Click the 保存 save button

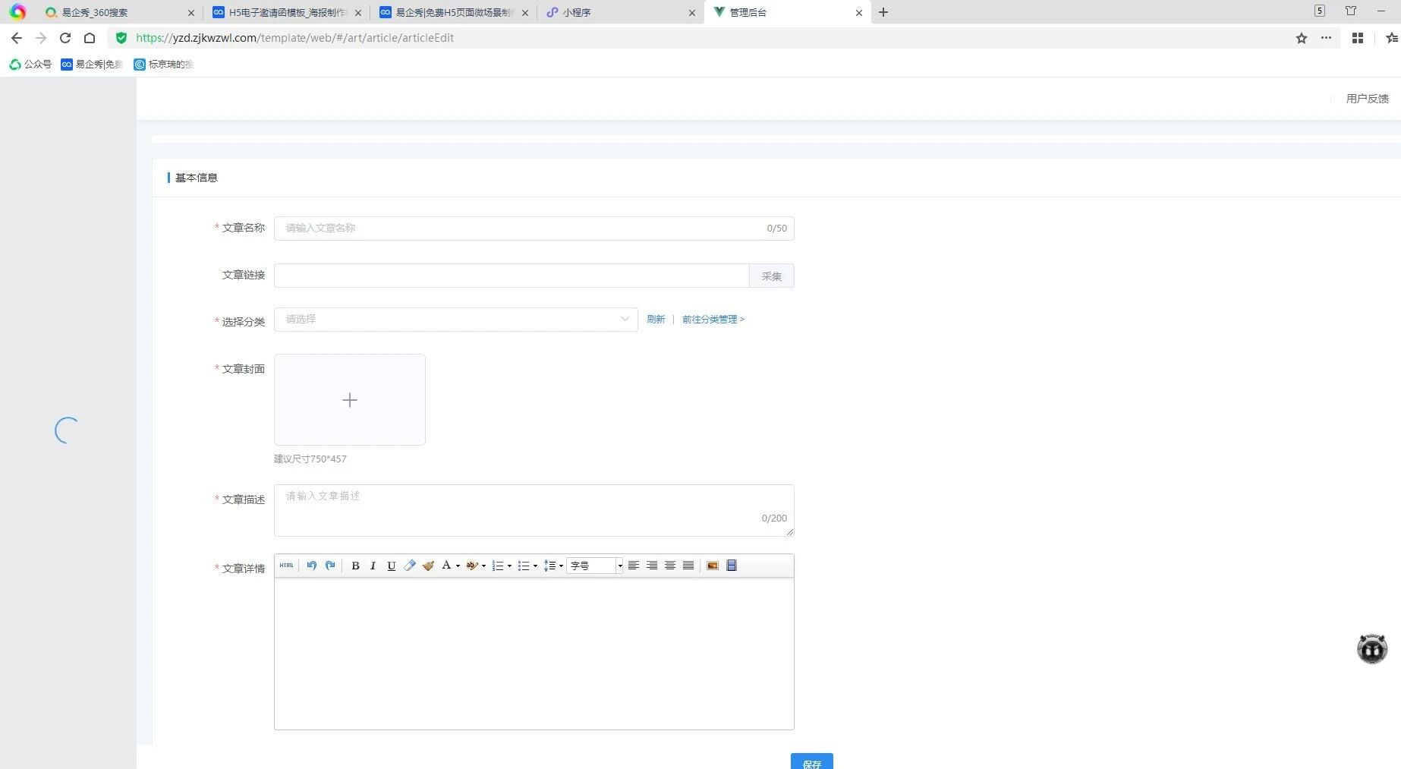click(812, 761)
